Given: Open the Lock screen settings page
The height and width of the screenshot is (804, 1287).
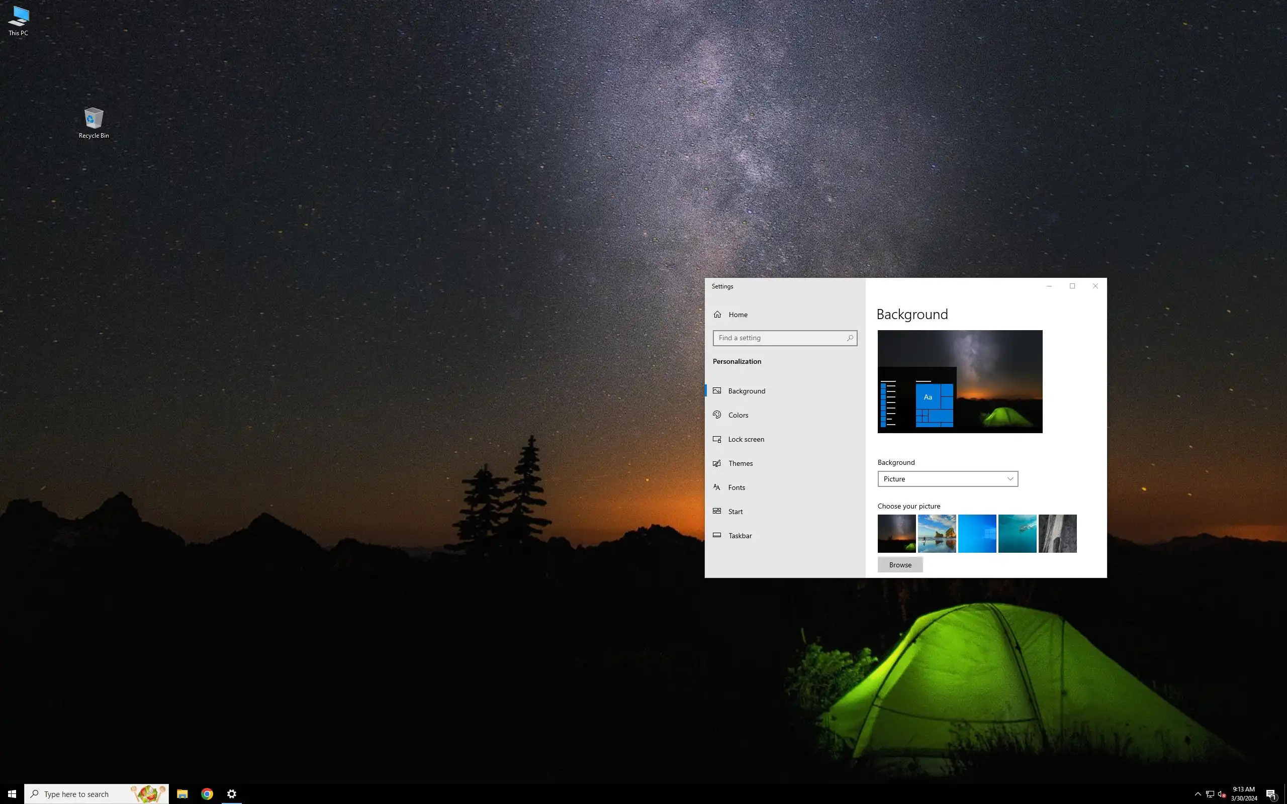Looking at the screenshot, I should click(x=746, y=439).
